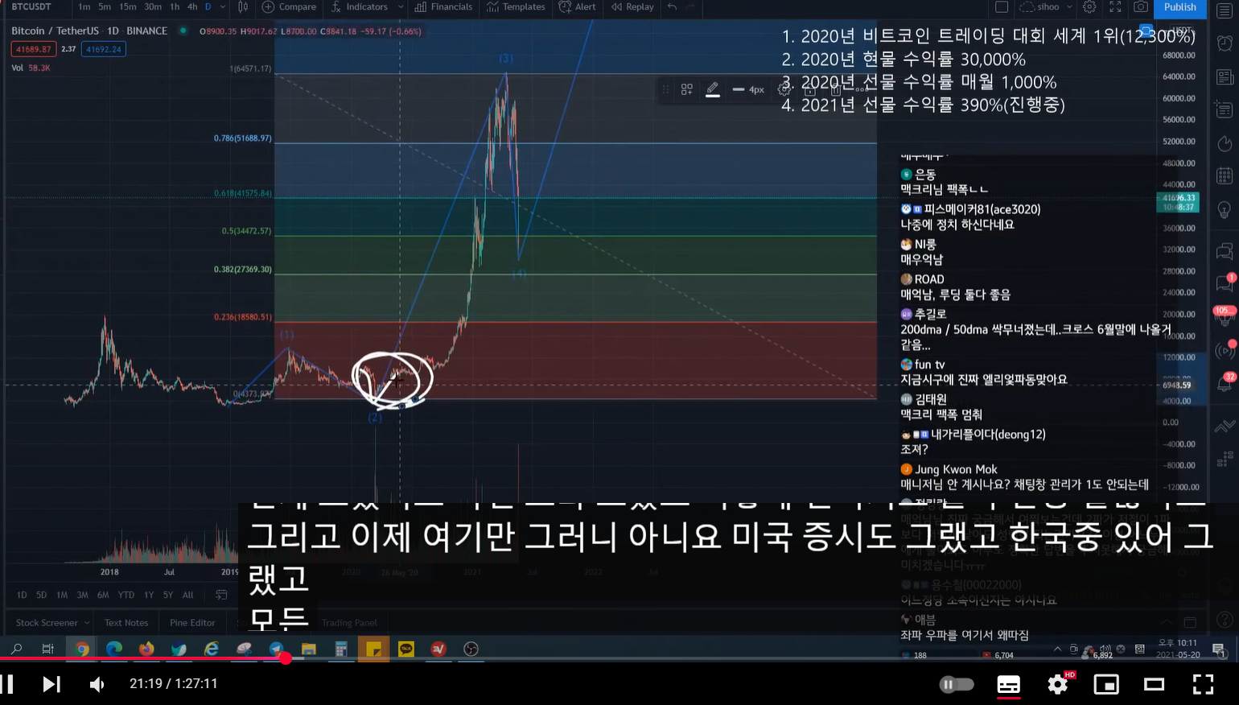Open drawing templates grid icon
Image resolution: width=1239 pixels, height=705 pixels.
click(687, 89)
